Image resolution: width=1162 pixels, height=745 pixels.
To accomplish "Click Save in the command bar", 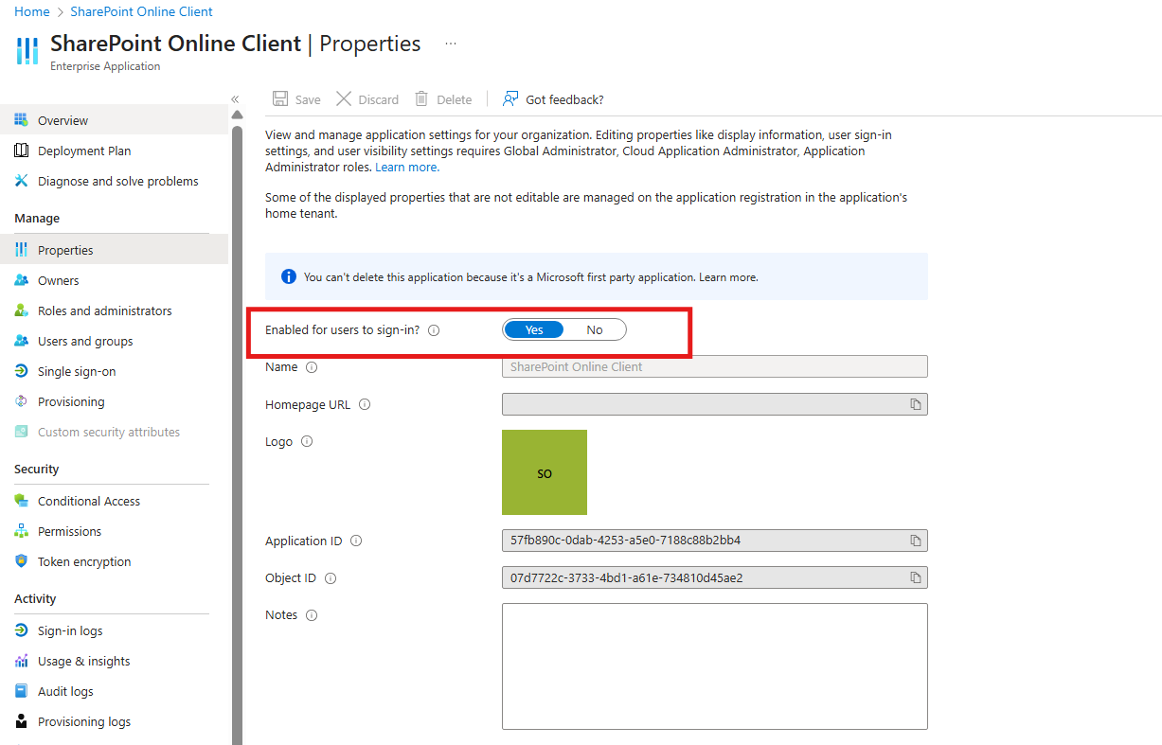I will click(295, 98).
